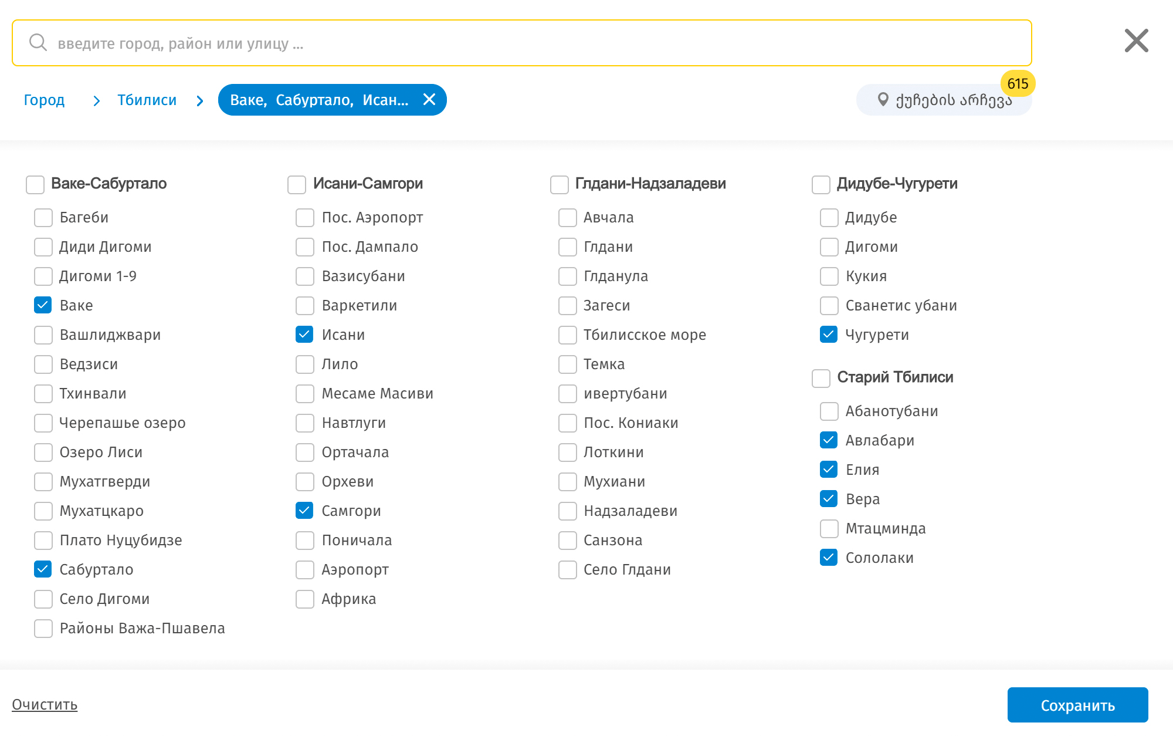Check Ведзиси checkbox
Screen dimensions: 1173x736
(43, 364)
